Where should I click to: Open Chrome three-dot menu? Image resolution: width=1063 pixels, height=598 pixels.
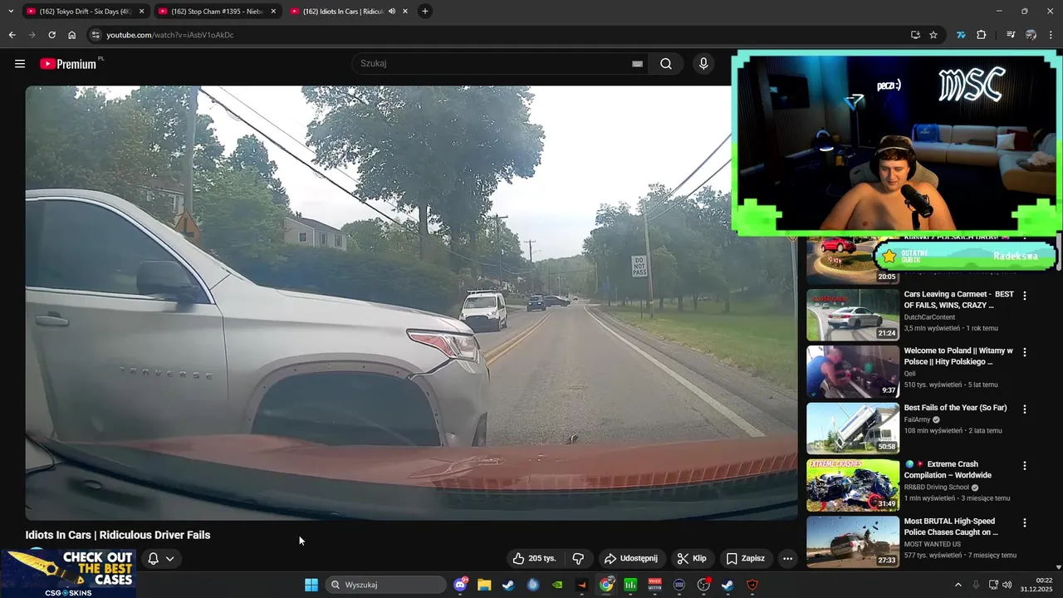tap(1051, 35)
